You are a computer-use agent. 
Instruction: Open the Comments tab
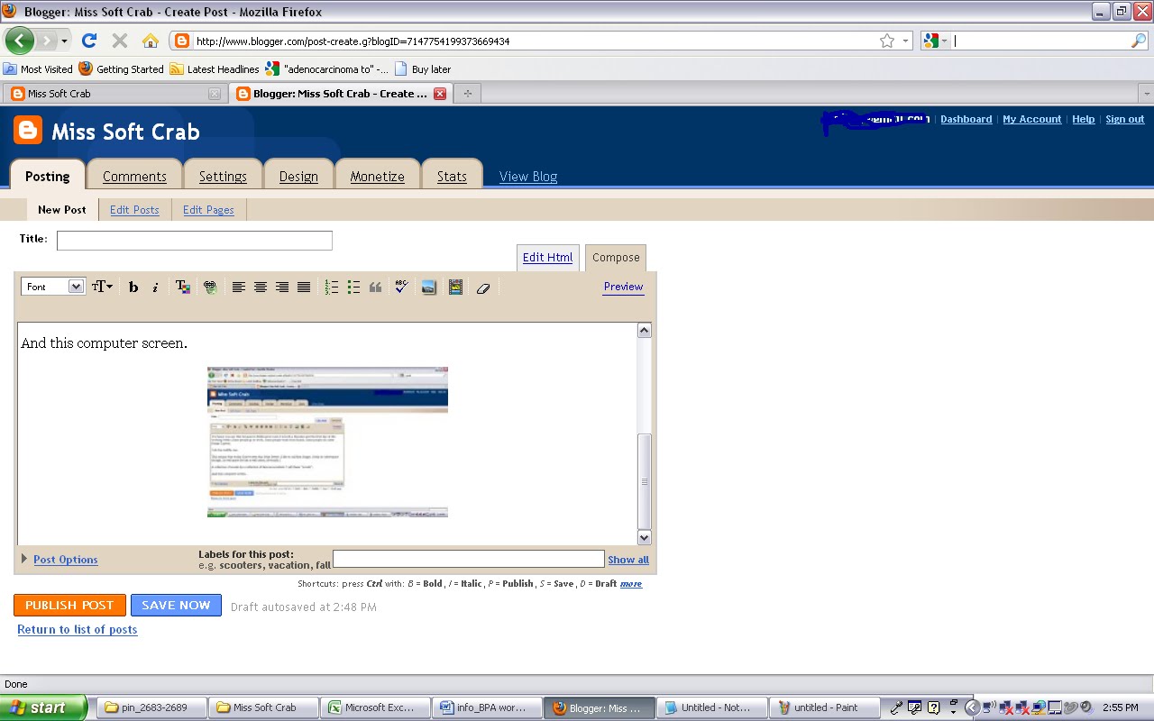click(x=134, y=177)
